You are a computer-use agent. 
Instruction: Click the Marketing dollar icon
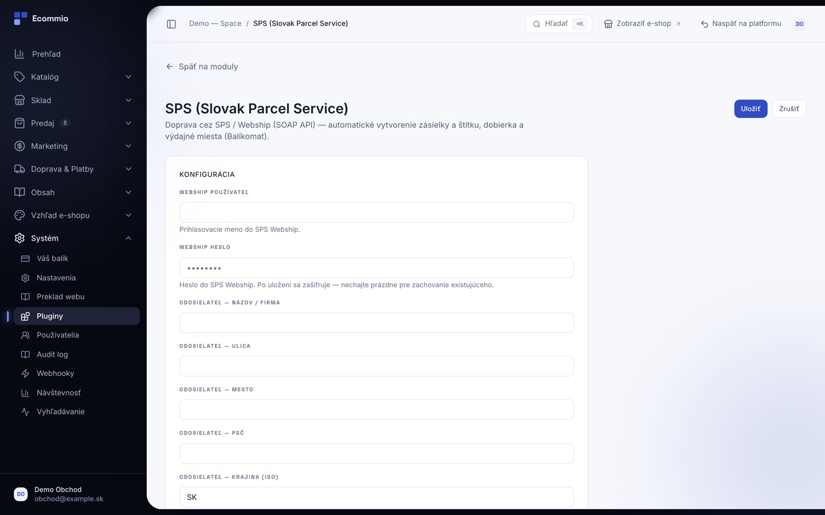pyautogui.click(x=19, y=146)
